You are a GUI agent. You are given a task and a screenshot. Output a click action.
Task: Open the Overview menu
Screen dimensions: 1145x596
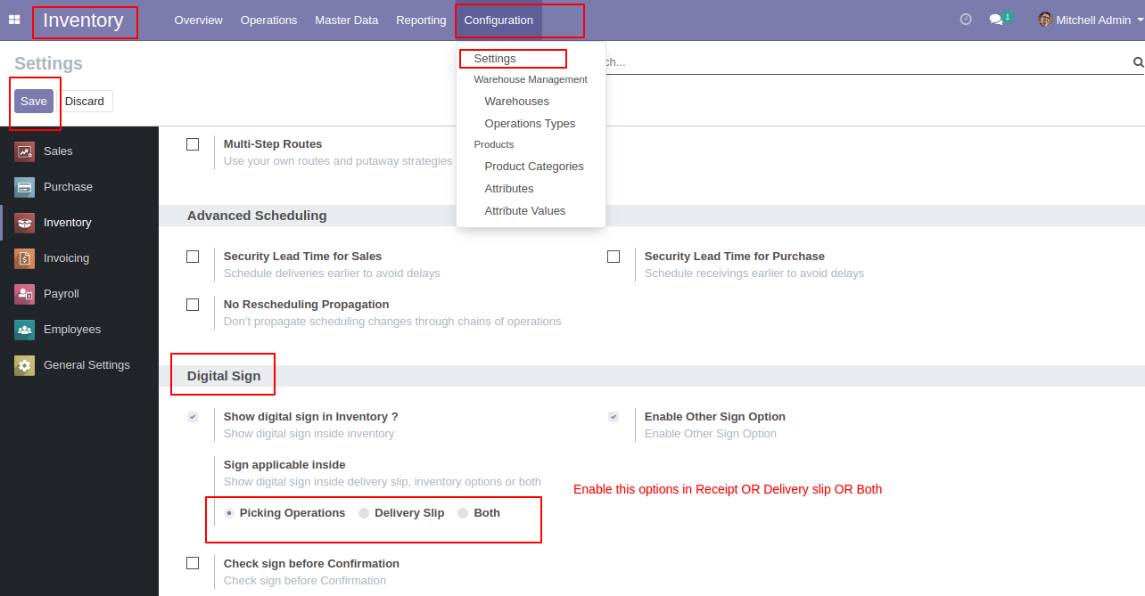point(199,20)
